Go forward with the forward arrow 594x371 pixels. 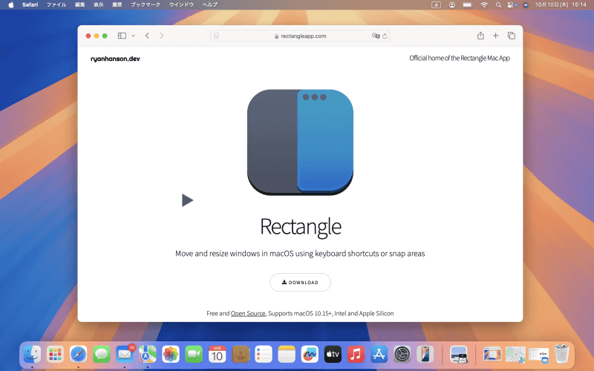[x=162, y=36]
